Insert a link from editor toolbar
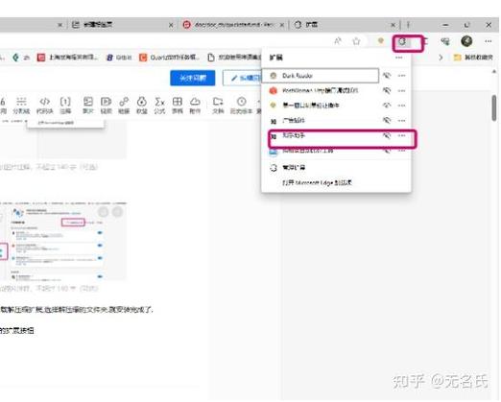This screenshot has width=501, height=402. (x=124, y=106)
